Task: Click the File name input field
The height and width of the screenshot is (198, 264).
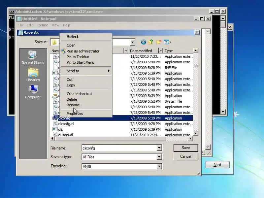Action: (x=119, y=148)
